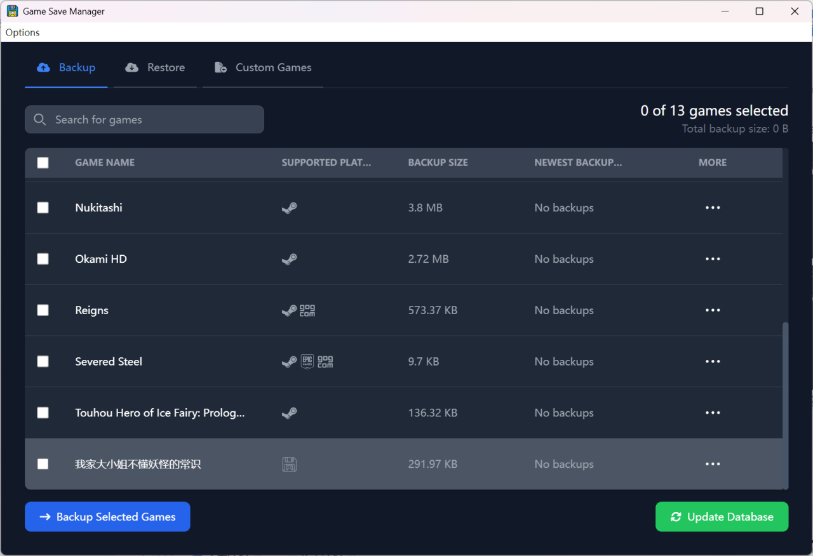
Task: Click Backup Selected Games button
Action: 107,517
